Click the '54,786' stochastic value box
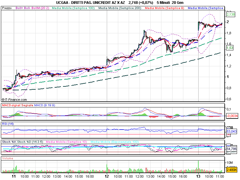This screenshot has width=240, height=180. [x=232, y=149]
